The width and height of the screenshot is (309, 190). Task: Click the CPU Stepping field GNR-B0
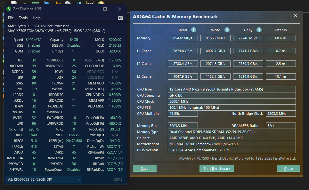click(x=232, y=96)
